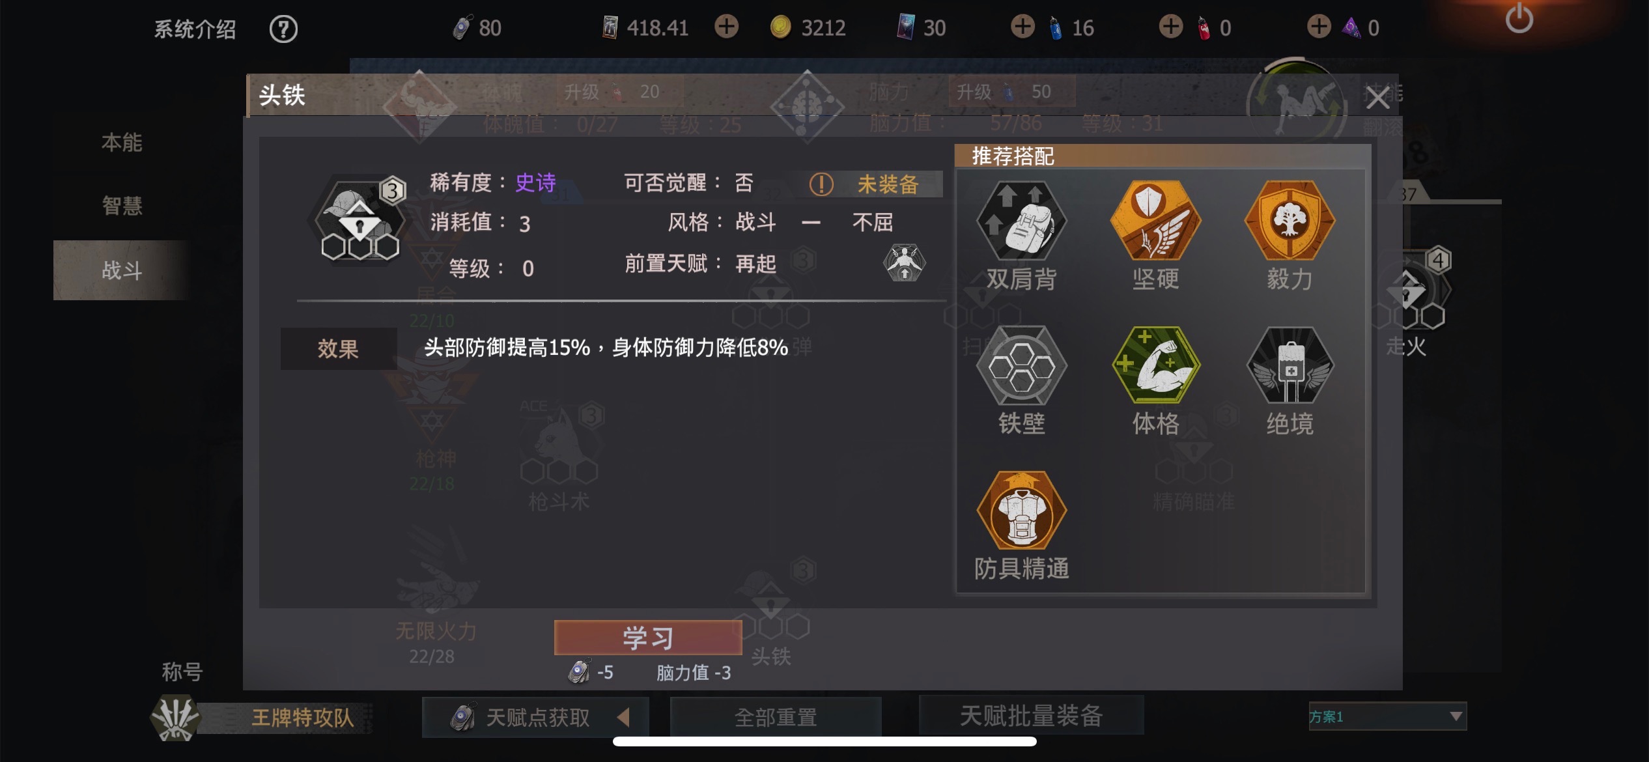Select the 体格 muscle talent icon

pyautogui.click(x=1155, y=366)
